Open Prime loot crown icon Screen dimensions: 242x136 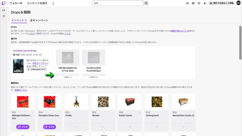coord(187,3)
